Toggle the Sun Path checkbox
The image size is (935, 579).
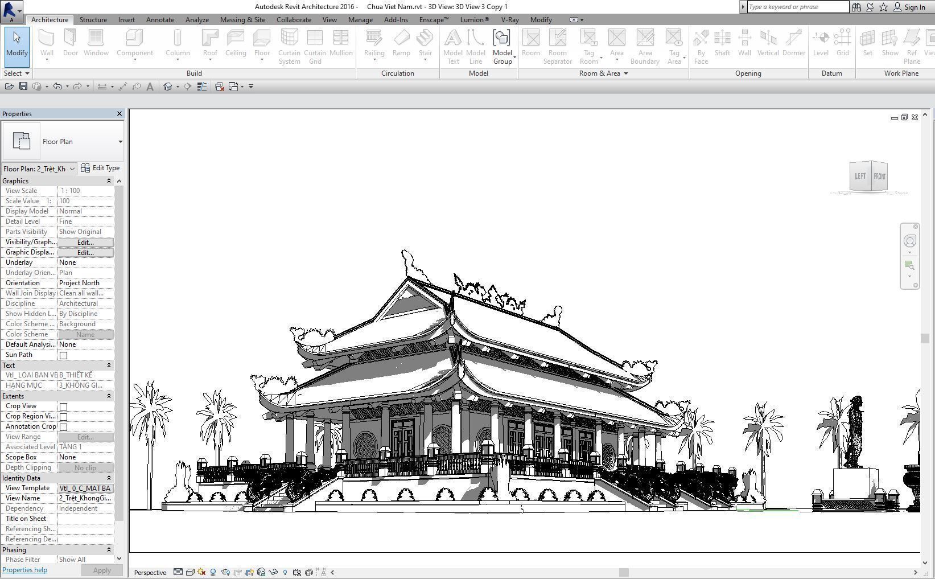point(64,355)
